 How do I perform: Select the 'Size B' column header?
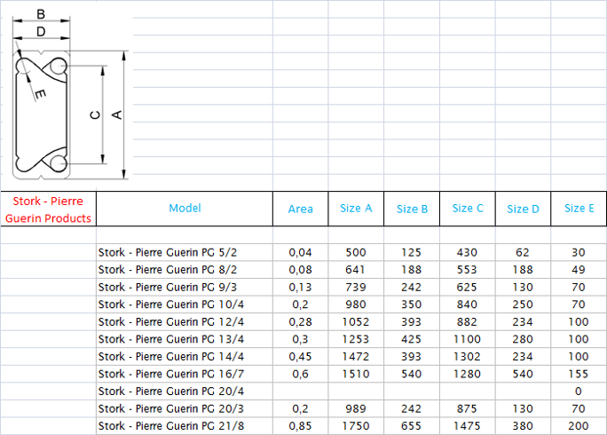(x=412, y=209)
